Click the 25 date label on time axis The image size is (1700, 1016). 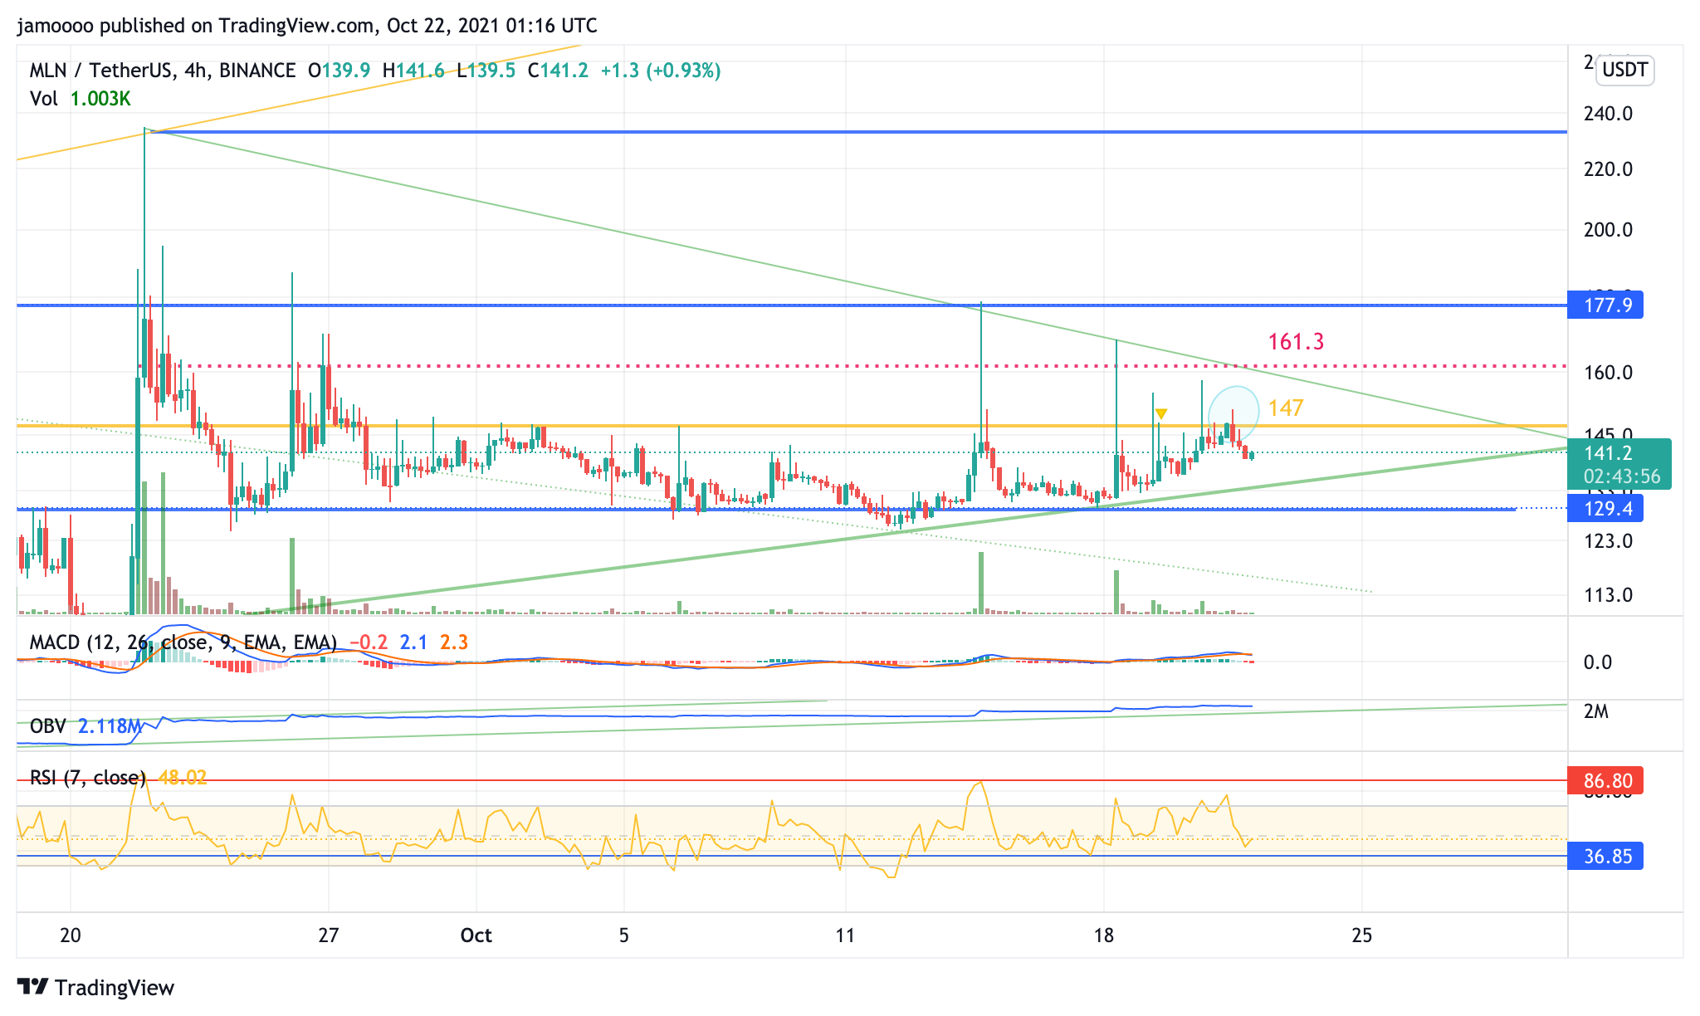pyautogui.click(x=1361, y=935)
